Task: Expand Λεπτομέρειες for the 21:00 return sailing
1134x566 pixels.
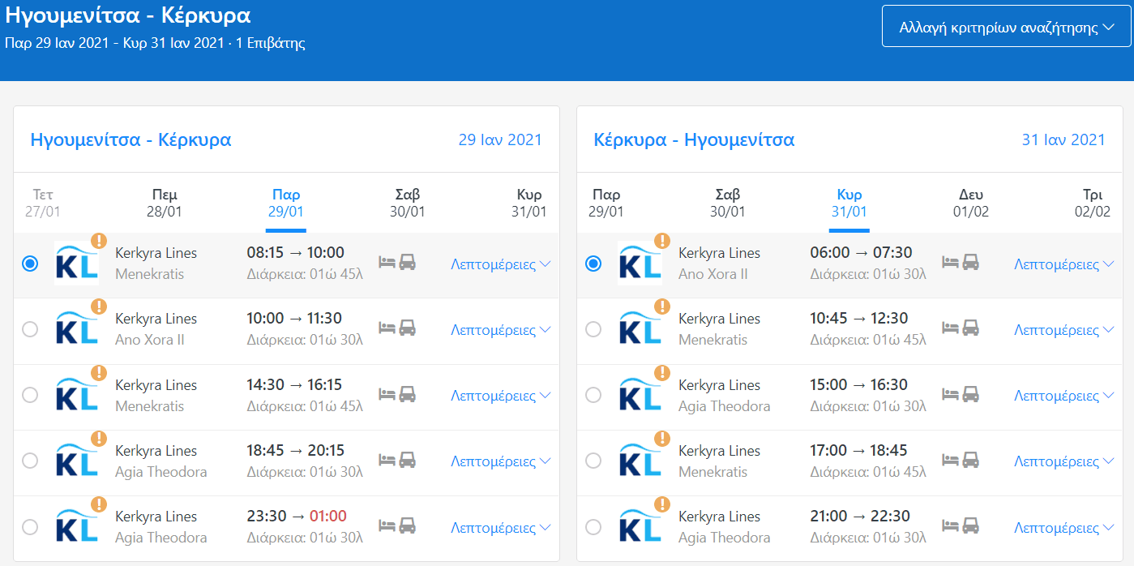Action: (1063, 528)
